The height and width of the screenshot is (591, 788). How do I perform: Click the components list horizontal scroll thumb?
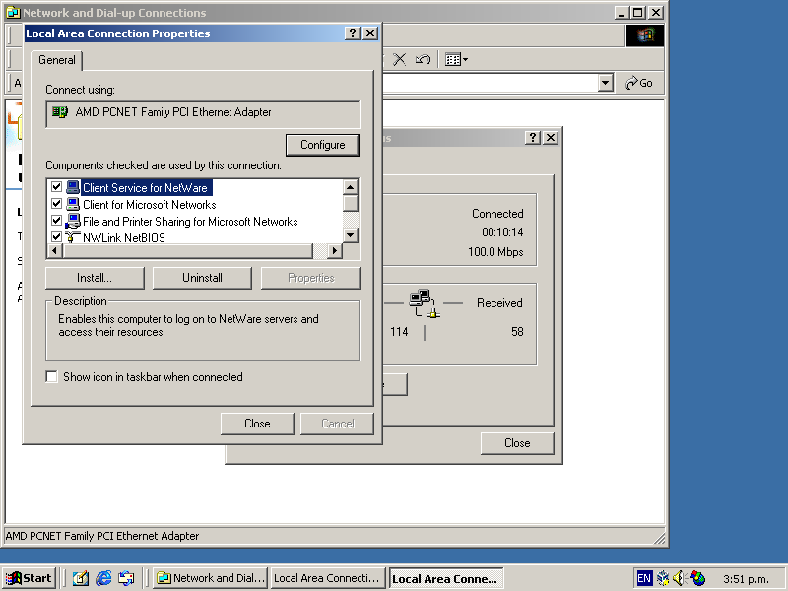(x=187, y=251)
